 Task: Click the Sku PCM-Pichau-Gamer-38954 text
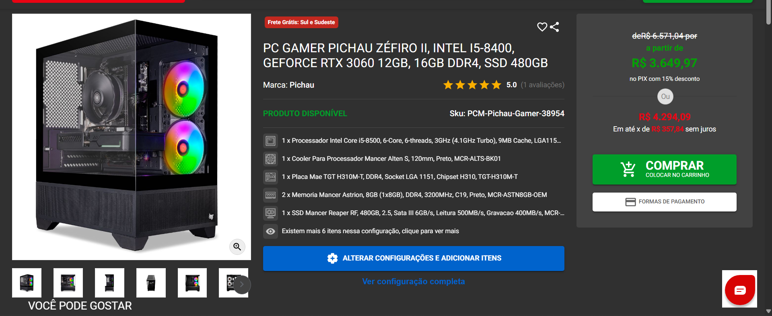point(507,113)
